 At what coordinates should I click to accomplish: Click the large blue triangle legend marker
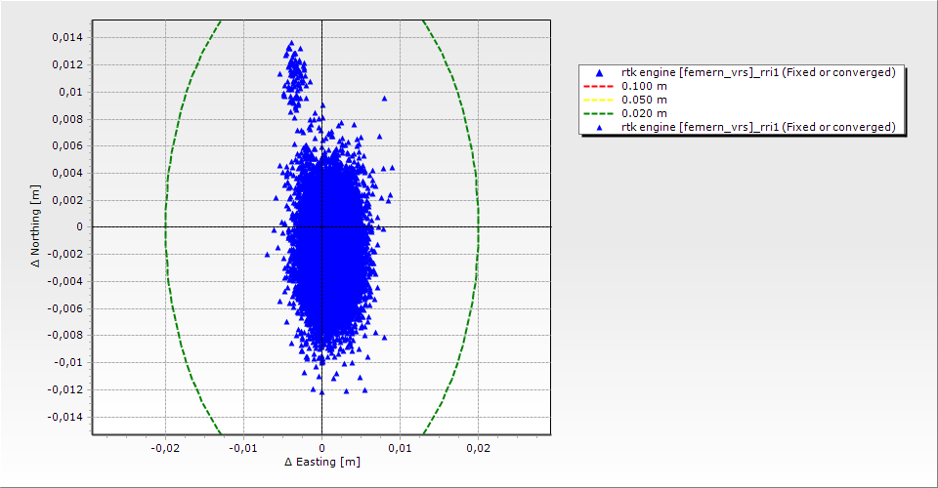[x=599, y=73]
